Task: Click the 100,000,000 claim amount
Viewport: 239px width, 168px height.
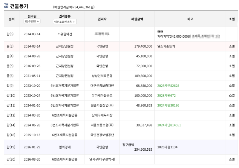Action: 143,96
